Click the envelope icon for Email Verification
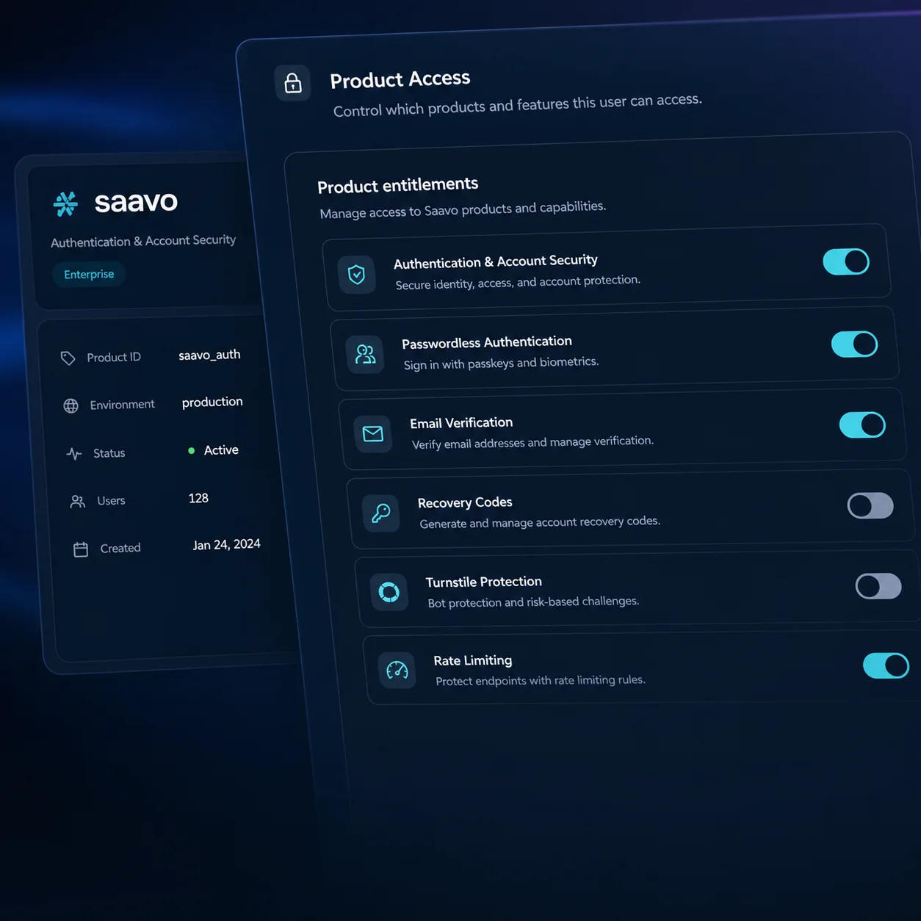This screenshot has width=921, height=921. point(373,433)
